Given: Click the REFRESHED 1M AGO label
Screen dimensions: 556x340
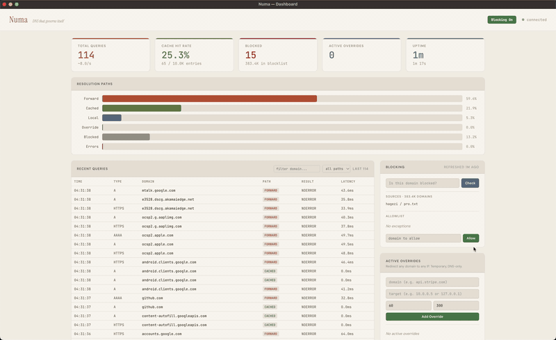Looking at the screenshot, I should [x=461, y=167].
